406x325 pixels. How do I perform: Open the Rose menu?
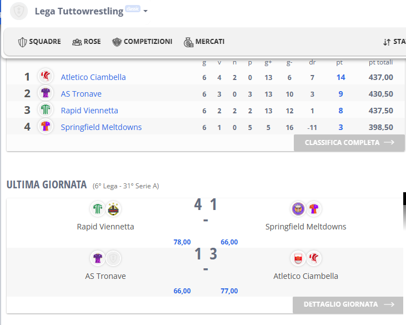point(87,42)
